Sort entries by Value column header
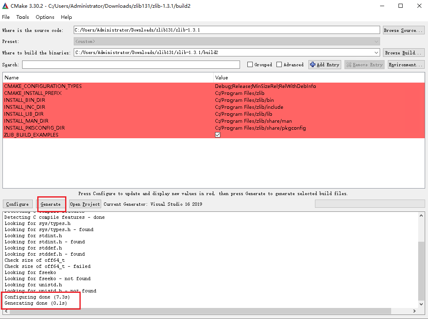This screenshot has width=428, height=319. (319, 78)
